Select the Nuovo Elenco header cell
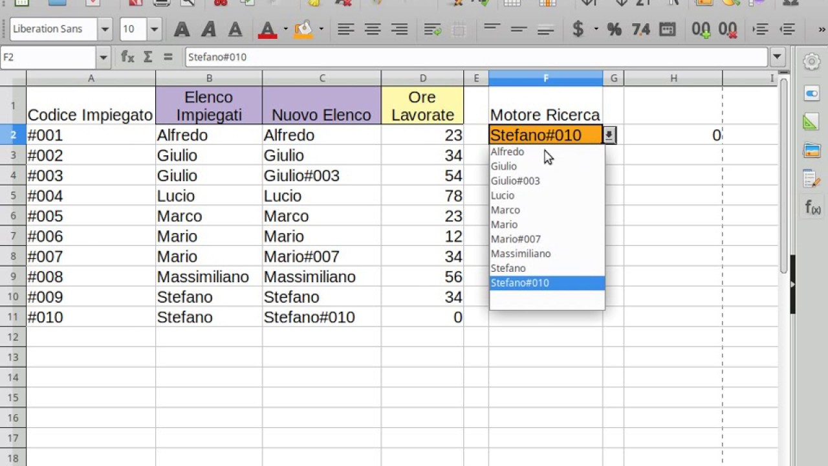 (322, 105)
